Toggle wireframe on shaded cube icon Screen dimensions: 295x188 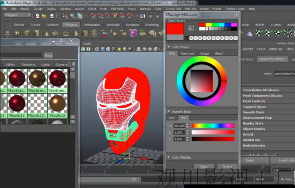(x=108, y=49)
